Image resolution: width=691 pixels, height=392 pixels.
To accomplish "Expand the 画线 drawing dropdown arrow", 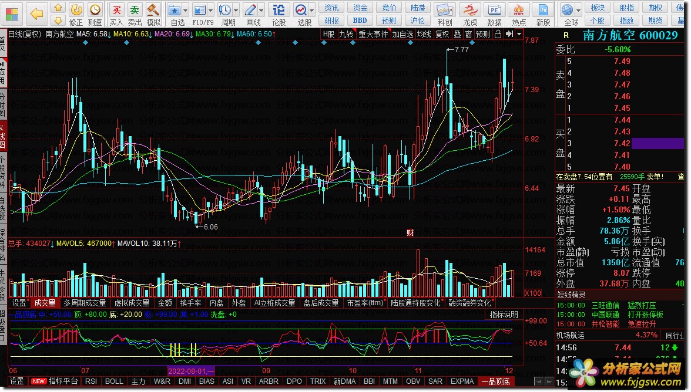I will point(261,11).
